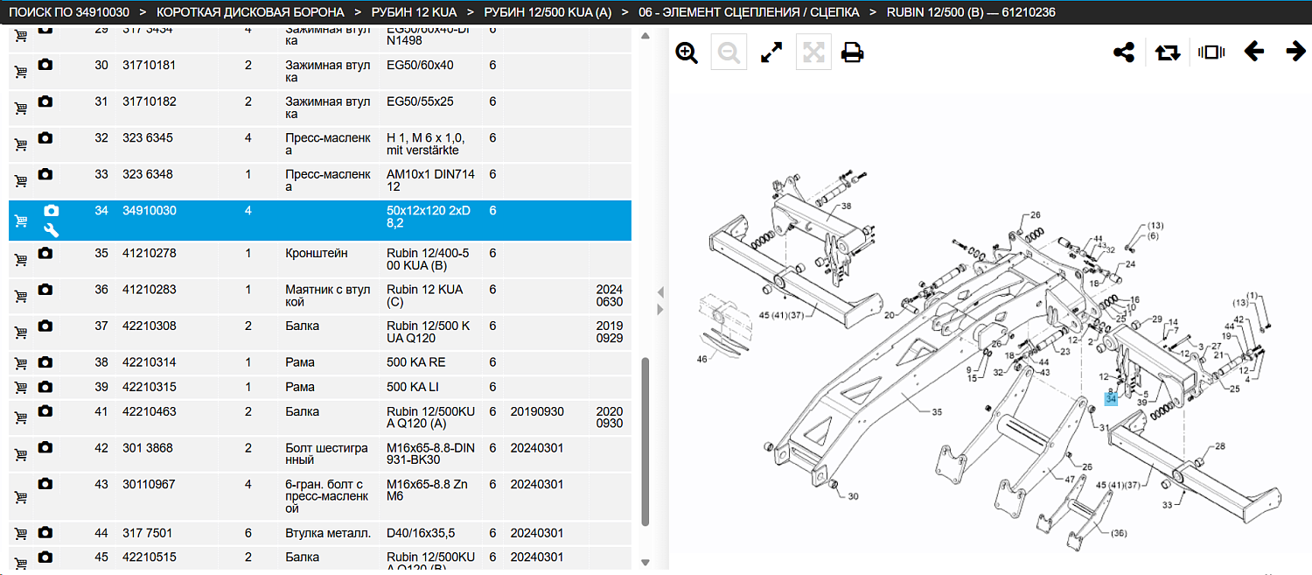
Task: Open breadcrumb КОРОТКАЯ ДИСКОВАЯ БОРОНА
Action: pyautogui.click(x=250, y=12)
